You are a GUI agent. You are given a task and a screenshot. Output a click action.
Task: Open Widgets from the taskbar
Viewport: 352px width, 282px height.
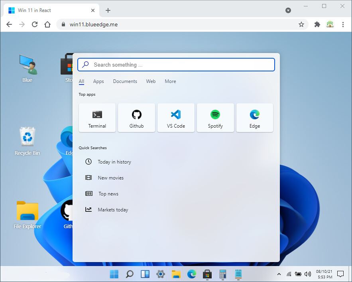click(x=145, y=274)
